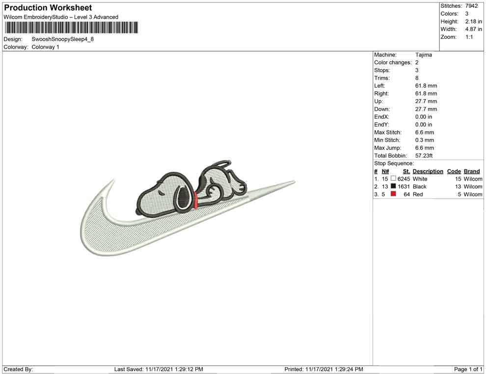The width and height of the screenshot is (486, 374).
Task: Click the Left value '61.8 mm'
Action: (x=426, y=86)
